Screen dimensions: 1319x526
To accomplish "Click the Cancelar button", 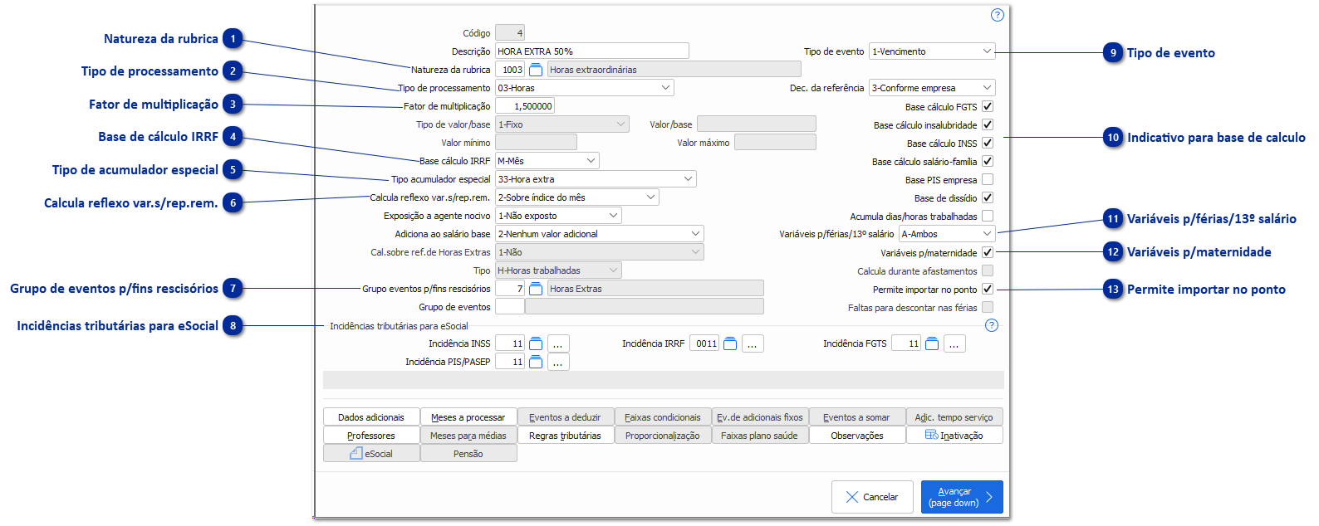I will 871,497.
